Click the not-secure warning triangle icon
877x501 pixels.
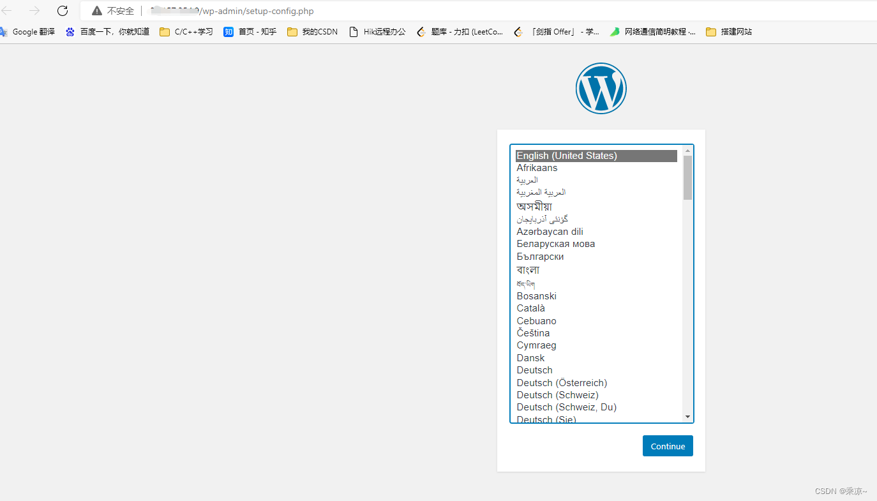(x=96, y=11)
